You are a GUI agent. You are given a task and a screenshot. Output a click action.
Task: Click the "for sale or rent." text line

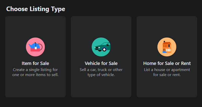167,75
